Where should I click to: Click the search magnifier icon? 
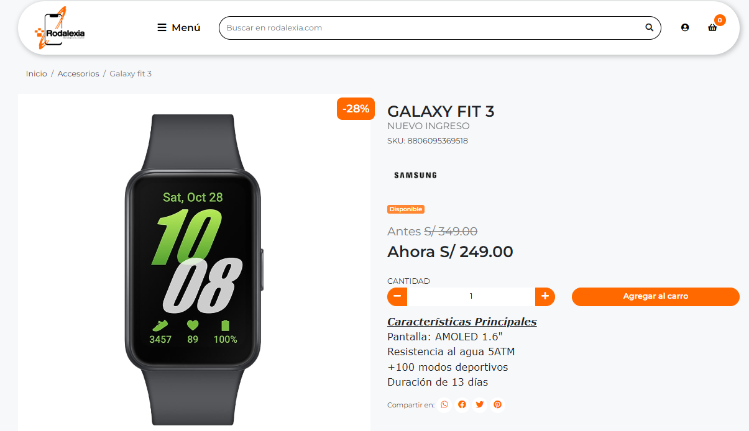point(650,27)
